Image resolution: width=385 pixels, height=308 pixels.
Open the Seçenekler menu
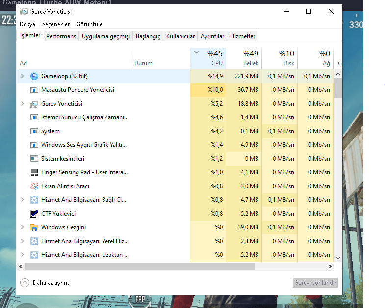tap(56, 24)
